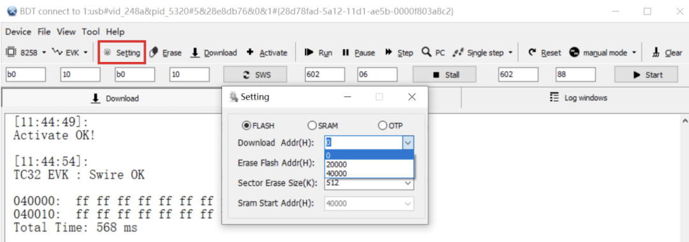Select the OTP radio button
Screen dimensions: 689x242
tap(390, 126)
